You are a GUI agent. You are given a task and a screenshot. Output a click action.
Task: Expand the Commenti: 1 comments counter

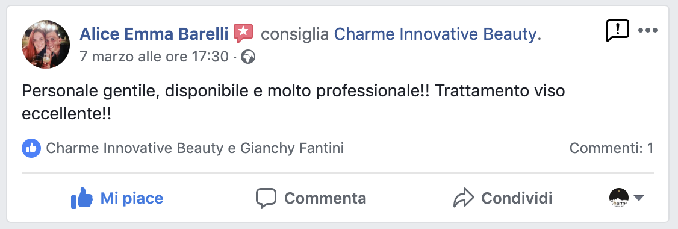[x=611, y=148]
